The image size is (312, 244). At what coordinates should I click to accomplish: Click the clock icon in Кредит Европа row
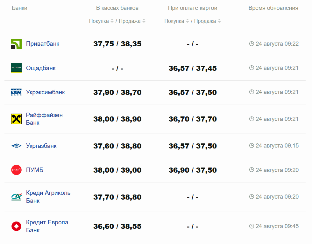[252, 226]
